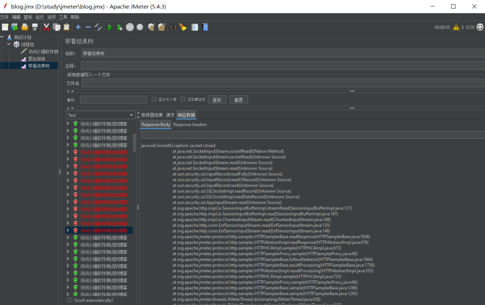Click the 查找 search button

pyautogui.click(x=217, y=100)
